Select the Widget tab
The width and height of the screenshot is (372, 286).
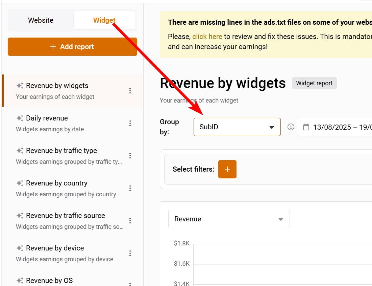[104, 20]
